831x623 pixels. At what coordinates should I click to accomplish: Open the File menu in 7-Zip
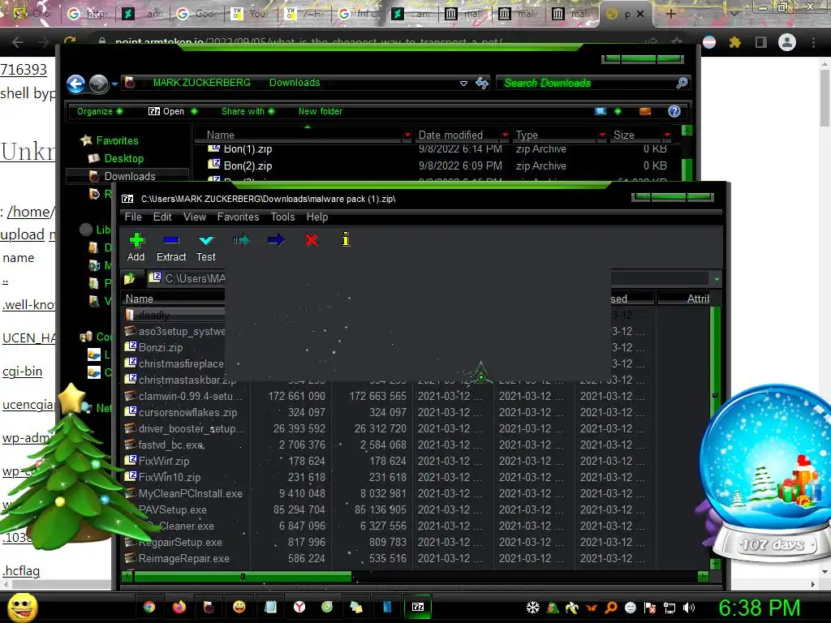pyautogui.click(x=133, y=217)
